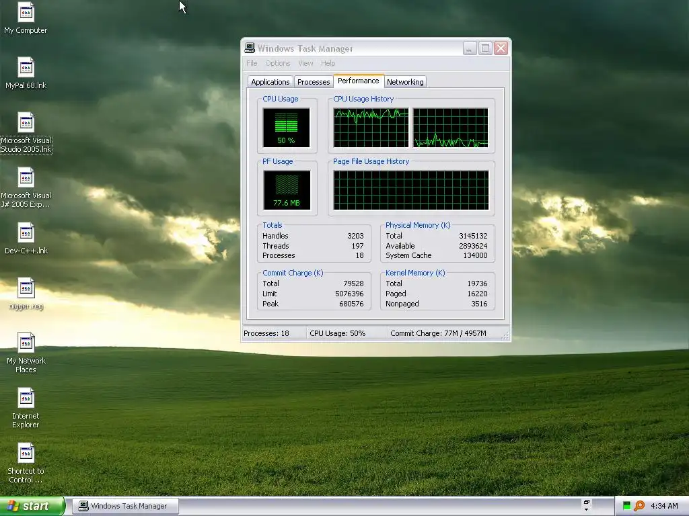689x516 pixels.
Task: Open the File menu in Task Manager
Action: [252, 63]
